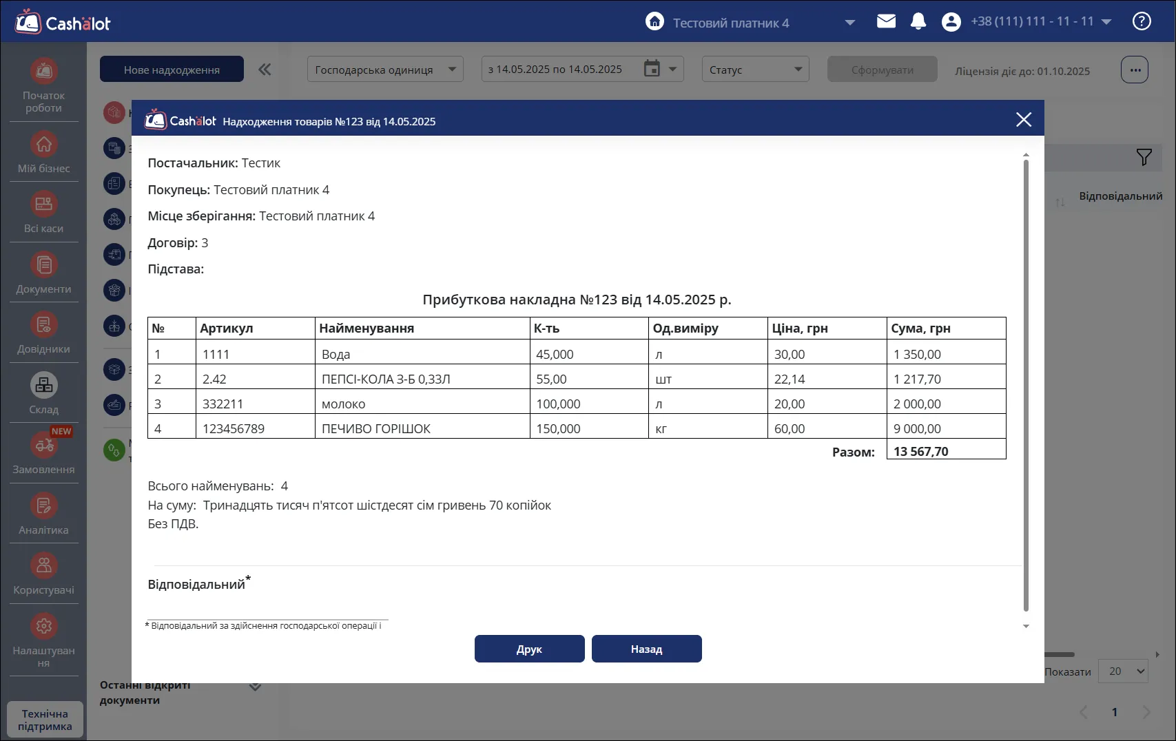Click background table horizontal scrollbar
This screenshot has width=1176, height=741.
[x=1060, y=654]
